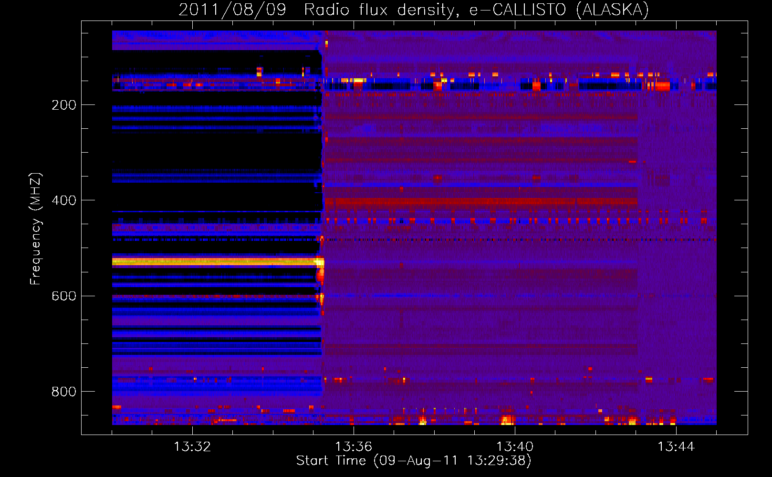Image resolution: width=772 pixels, height=477 pixels.
Task: Click the plot title 'Radio flux density, e-CALLISTO (ALASKA)'
Action: pos(476,10)
